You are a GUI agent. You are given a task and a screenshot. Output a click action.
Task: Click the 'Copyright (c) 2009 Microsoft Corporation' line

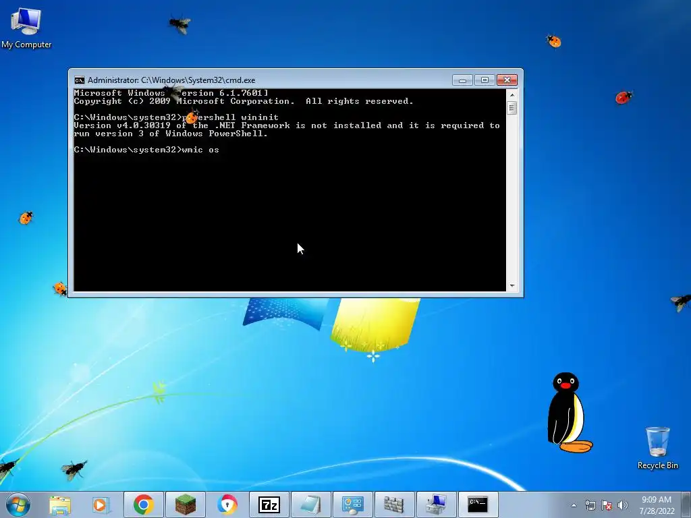[x=244, y=101]
